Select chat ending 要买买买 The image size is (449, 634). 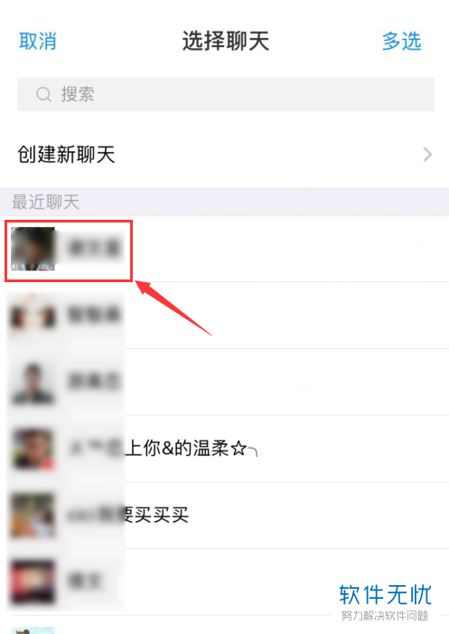[x=224, y=516]
